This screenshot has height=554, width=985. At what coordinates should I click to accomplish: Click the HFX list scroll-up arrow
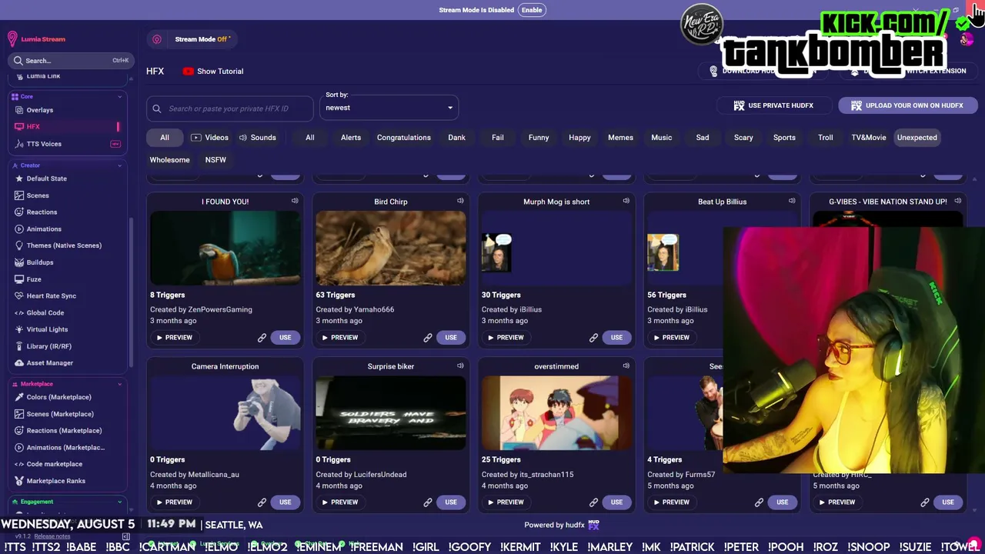tap(975, 179)
